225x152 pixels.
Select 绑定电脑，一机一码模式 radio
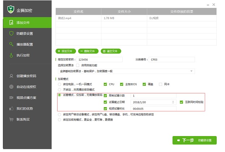click(59, 84)
